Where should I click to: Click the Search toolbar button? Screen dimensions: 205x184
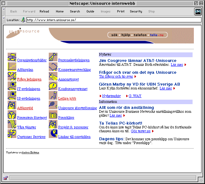(75, 11)
